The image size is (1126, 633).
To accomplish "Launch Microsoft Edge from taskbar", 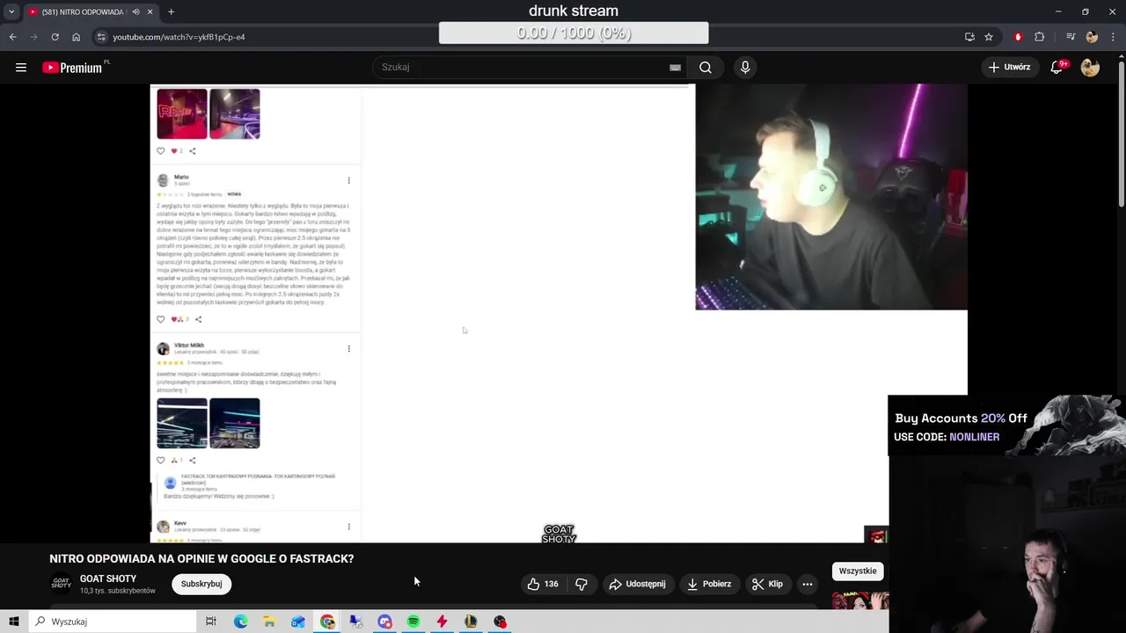I will [x=241, y=622].
